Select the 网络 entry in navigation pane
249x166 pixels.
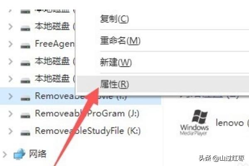38,154
